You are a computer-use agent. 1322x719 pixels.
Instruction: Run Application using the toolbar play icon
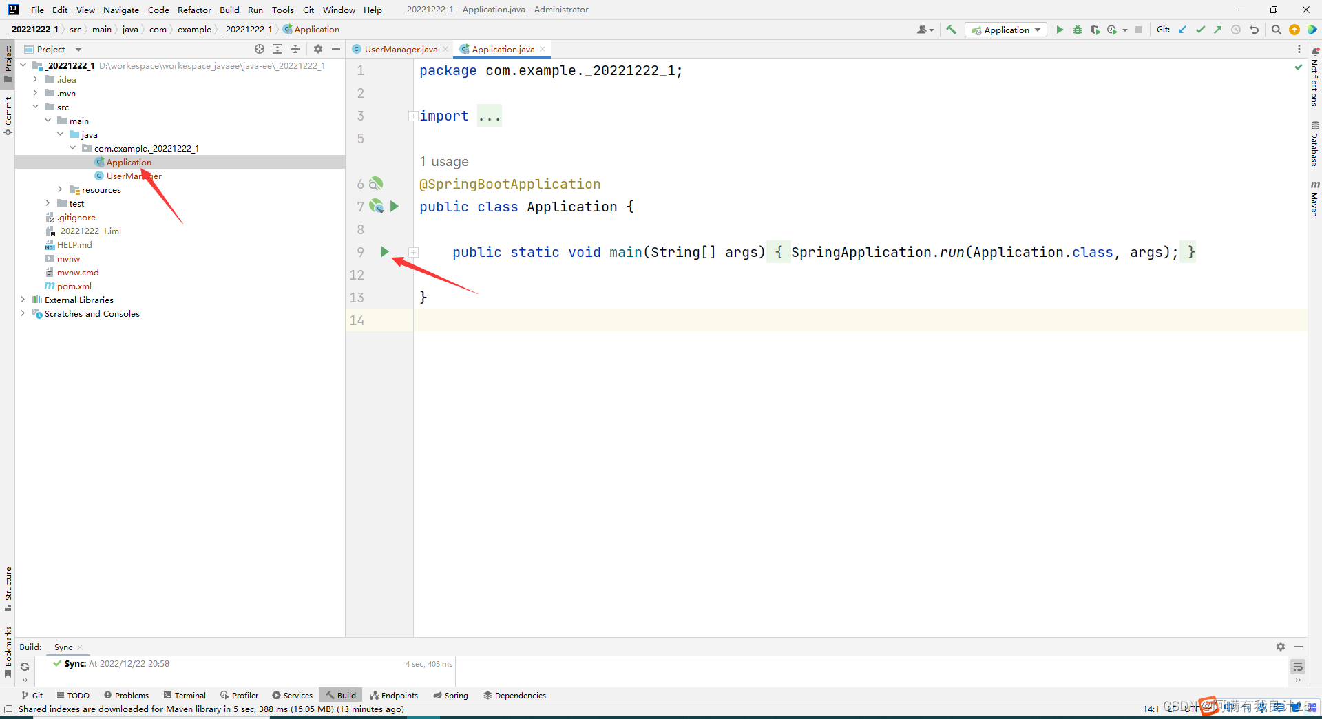click(x=1060, y=30)
